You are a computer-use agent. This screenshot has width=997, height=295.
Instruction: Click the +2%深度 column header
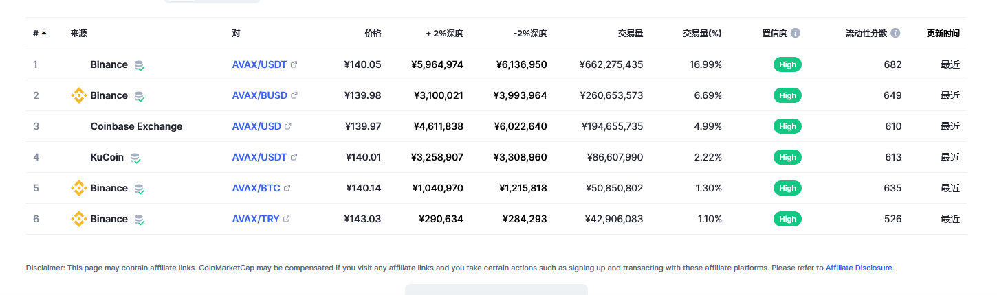tap(444, 33)
